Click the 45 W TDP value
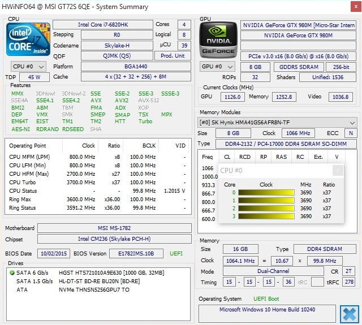Screen dimensions: 362x325 35,77
